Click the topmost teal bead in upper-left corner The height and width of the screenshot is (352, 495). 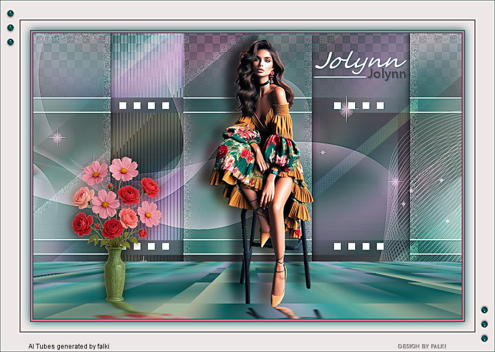pos(10,13)
